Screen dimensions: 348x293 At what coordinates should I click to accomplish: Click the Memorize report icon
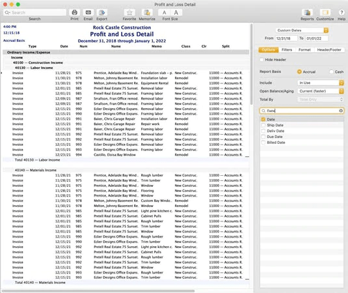point(147,12)
